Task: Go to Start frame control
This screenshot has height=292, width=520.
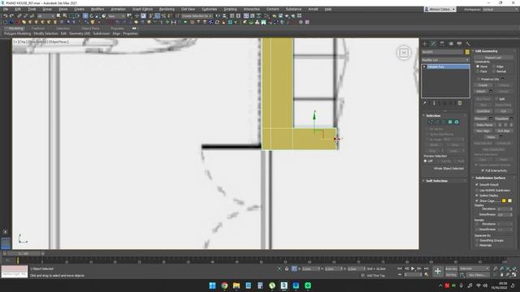Action: click(400, 268)
